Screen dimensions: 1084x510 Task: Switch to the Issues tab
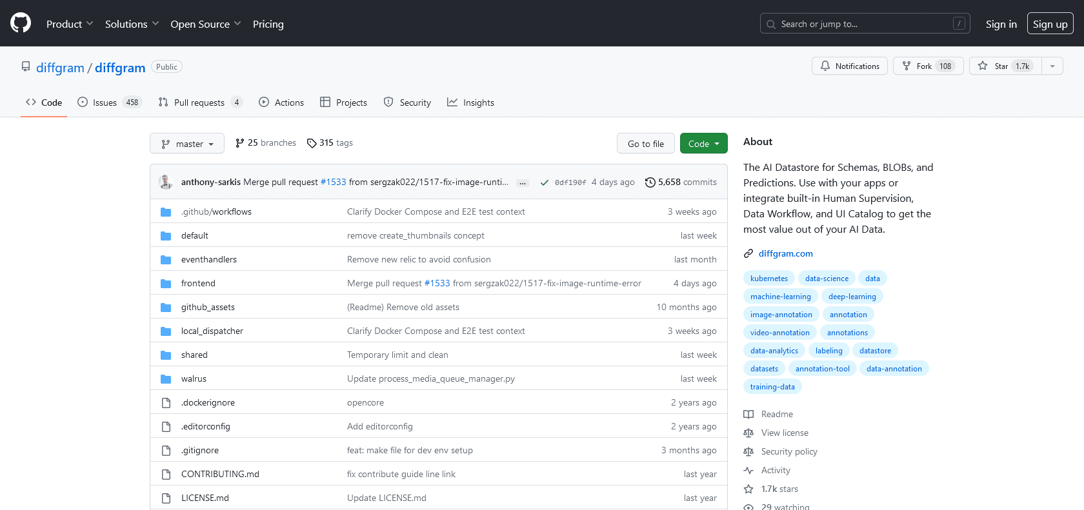(x=109, y=103)
